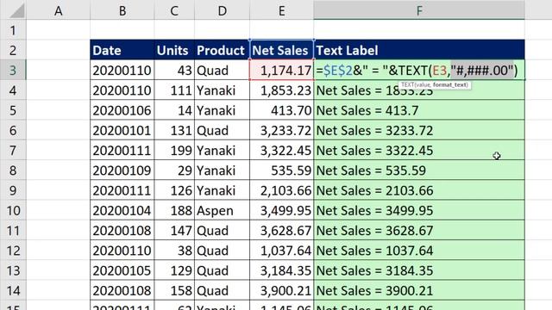Select net sales cell 1,037.64
The image size is (552, 310).
click(282, 251)
